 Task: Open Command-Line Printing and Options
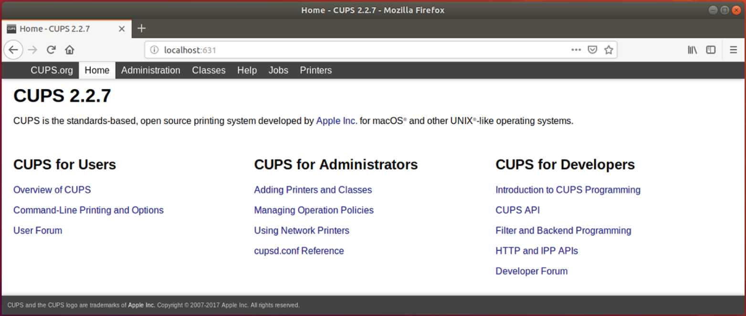pyautogui.click(x=88, y=210)
